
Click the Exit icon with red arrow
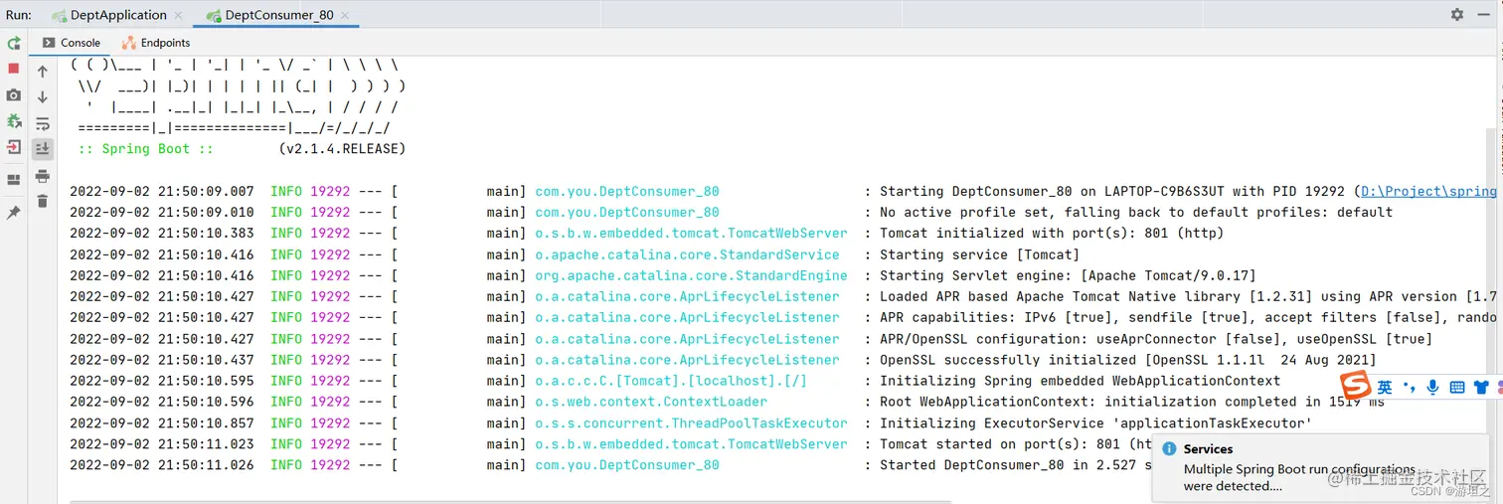14,147
